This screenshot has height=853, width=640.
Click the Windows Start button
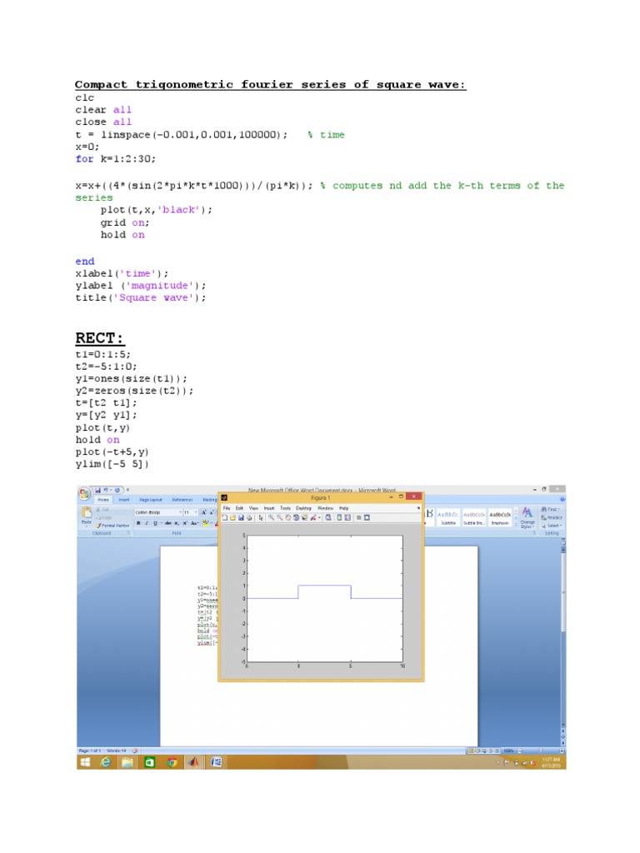(x=85, y=761)
